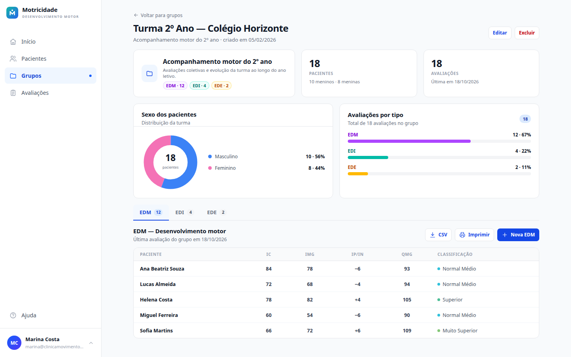571x357 pixels.
Task: Click the Ajuda question mark icon
Action: click(x=13, y=315)
